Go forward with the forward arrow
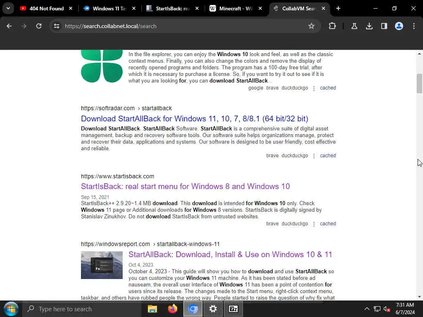 tap(24, 26)
